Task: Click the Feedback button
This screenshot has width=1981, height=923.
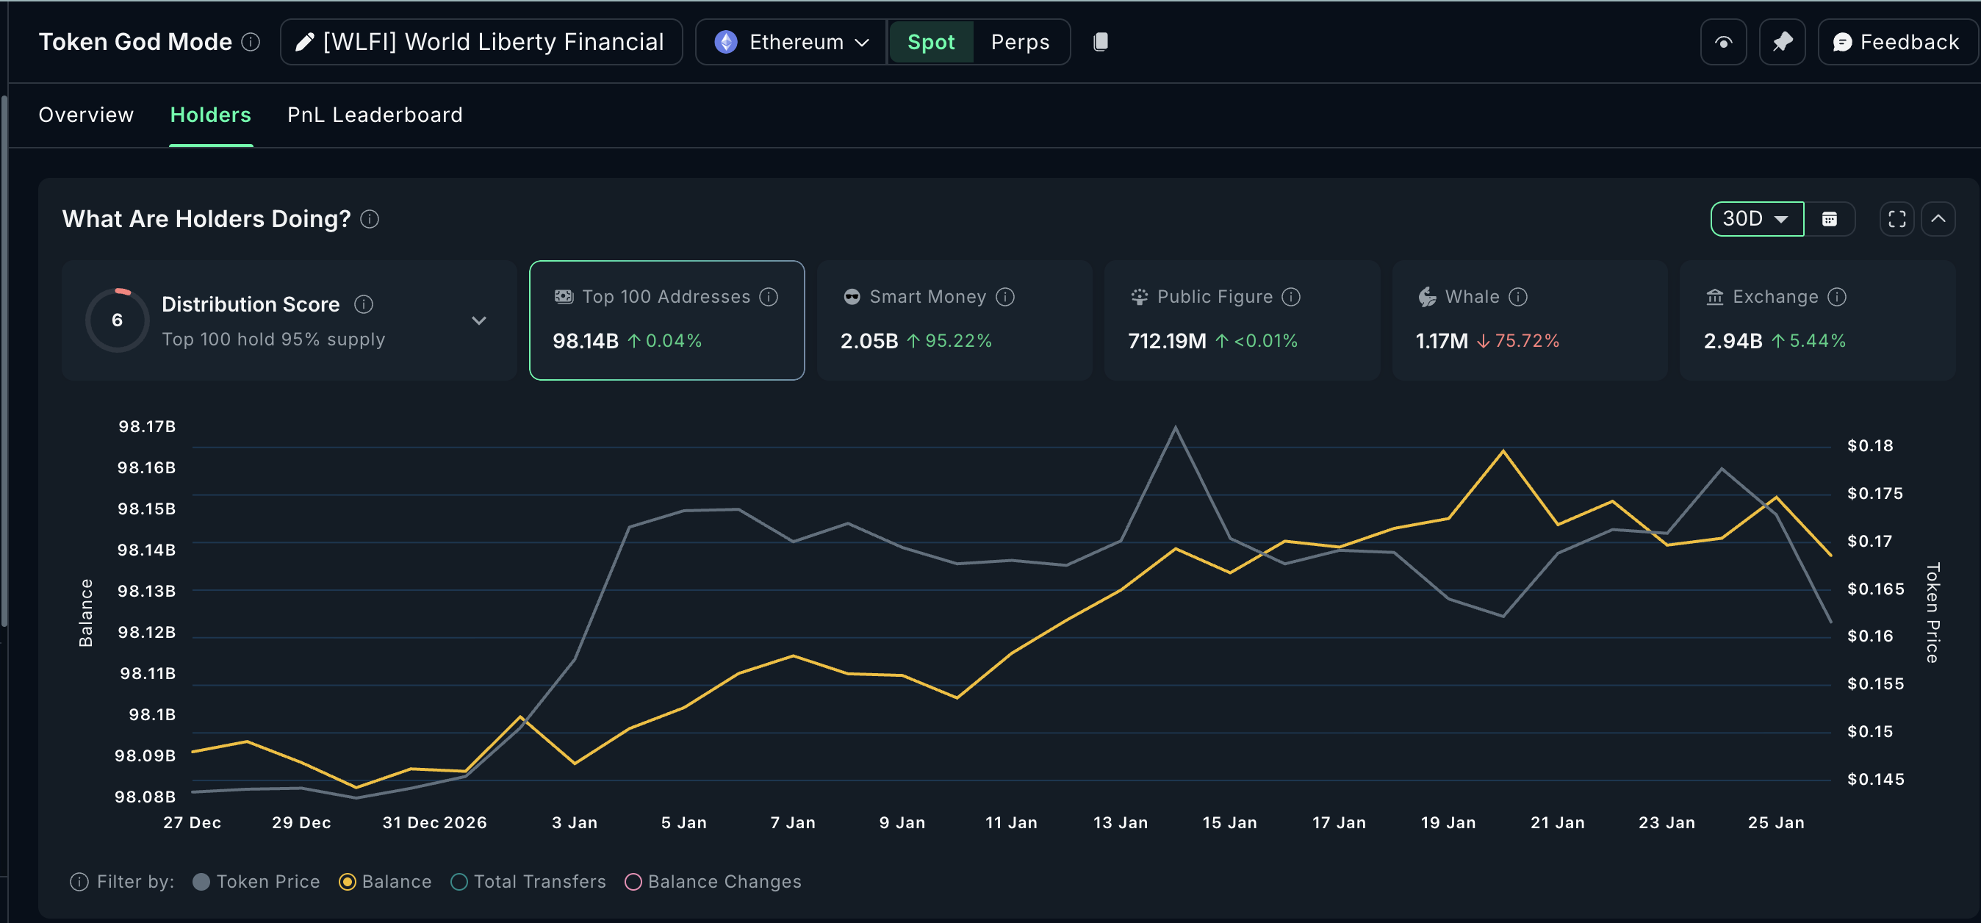Action: (x=1896, y=42)
